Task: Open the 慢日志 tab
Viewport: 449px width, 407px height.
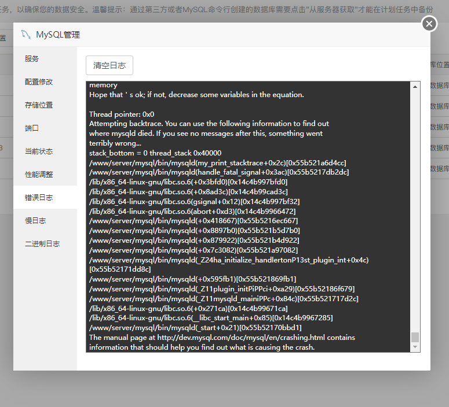Action: [45, 221]
